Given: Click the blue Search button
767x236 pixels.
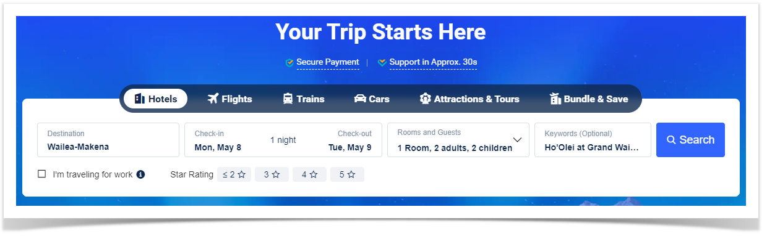Looking at the screenshot, I should point(690,140).
